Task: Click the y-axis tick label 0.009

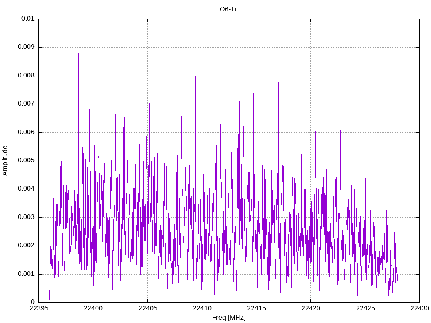Action: click(26, 47)
